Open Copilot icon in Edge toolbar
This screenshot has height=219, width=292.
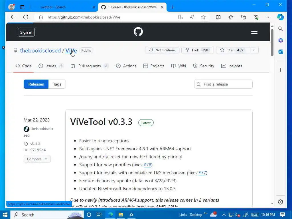point(280,17)
